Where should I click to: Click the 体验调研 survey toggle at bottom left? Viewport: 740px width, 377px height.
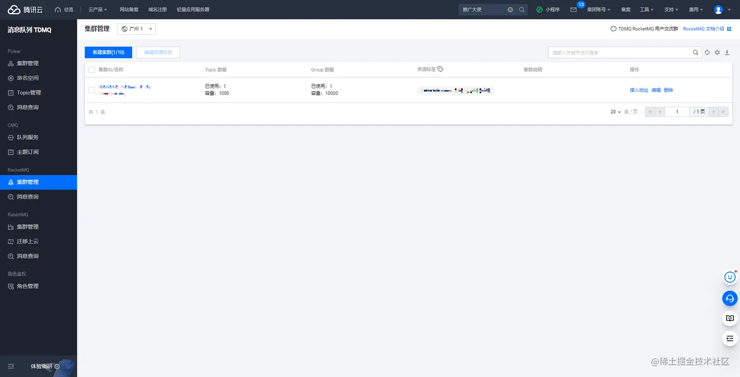click(x=41, y=366)
